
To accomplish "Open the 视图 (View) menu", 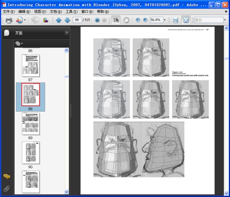I will (40, 11).
